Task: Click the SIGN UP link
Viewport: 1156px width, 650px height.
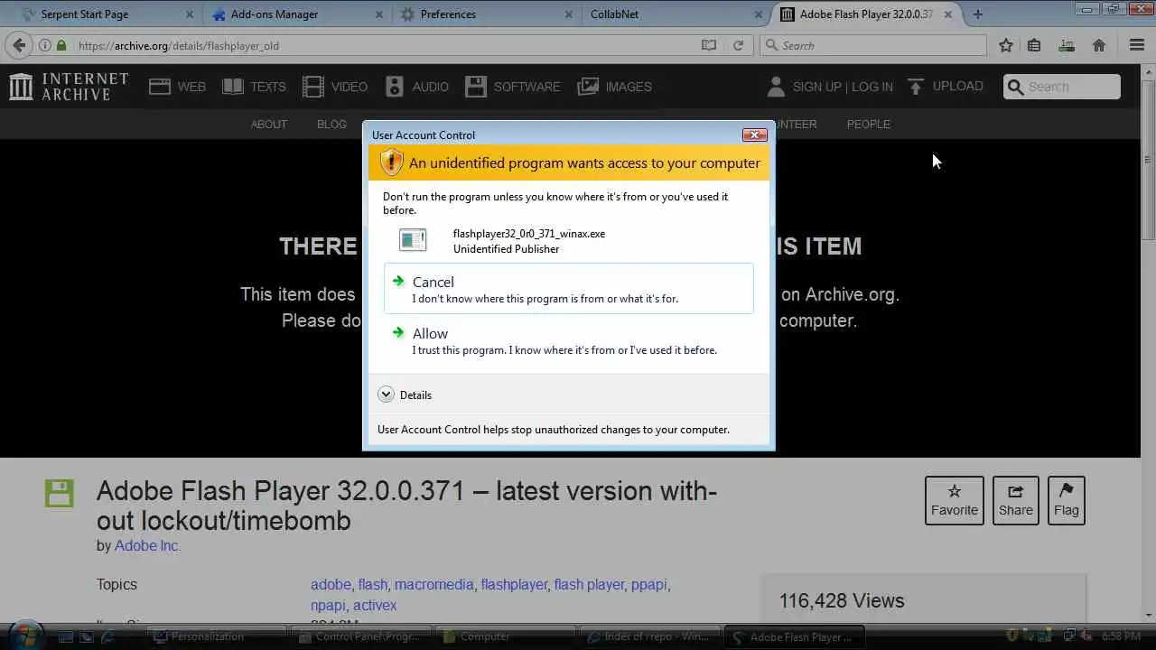Action: 816,87
